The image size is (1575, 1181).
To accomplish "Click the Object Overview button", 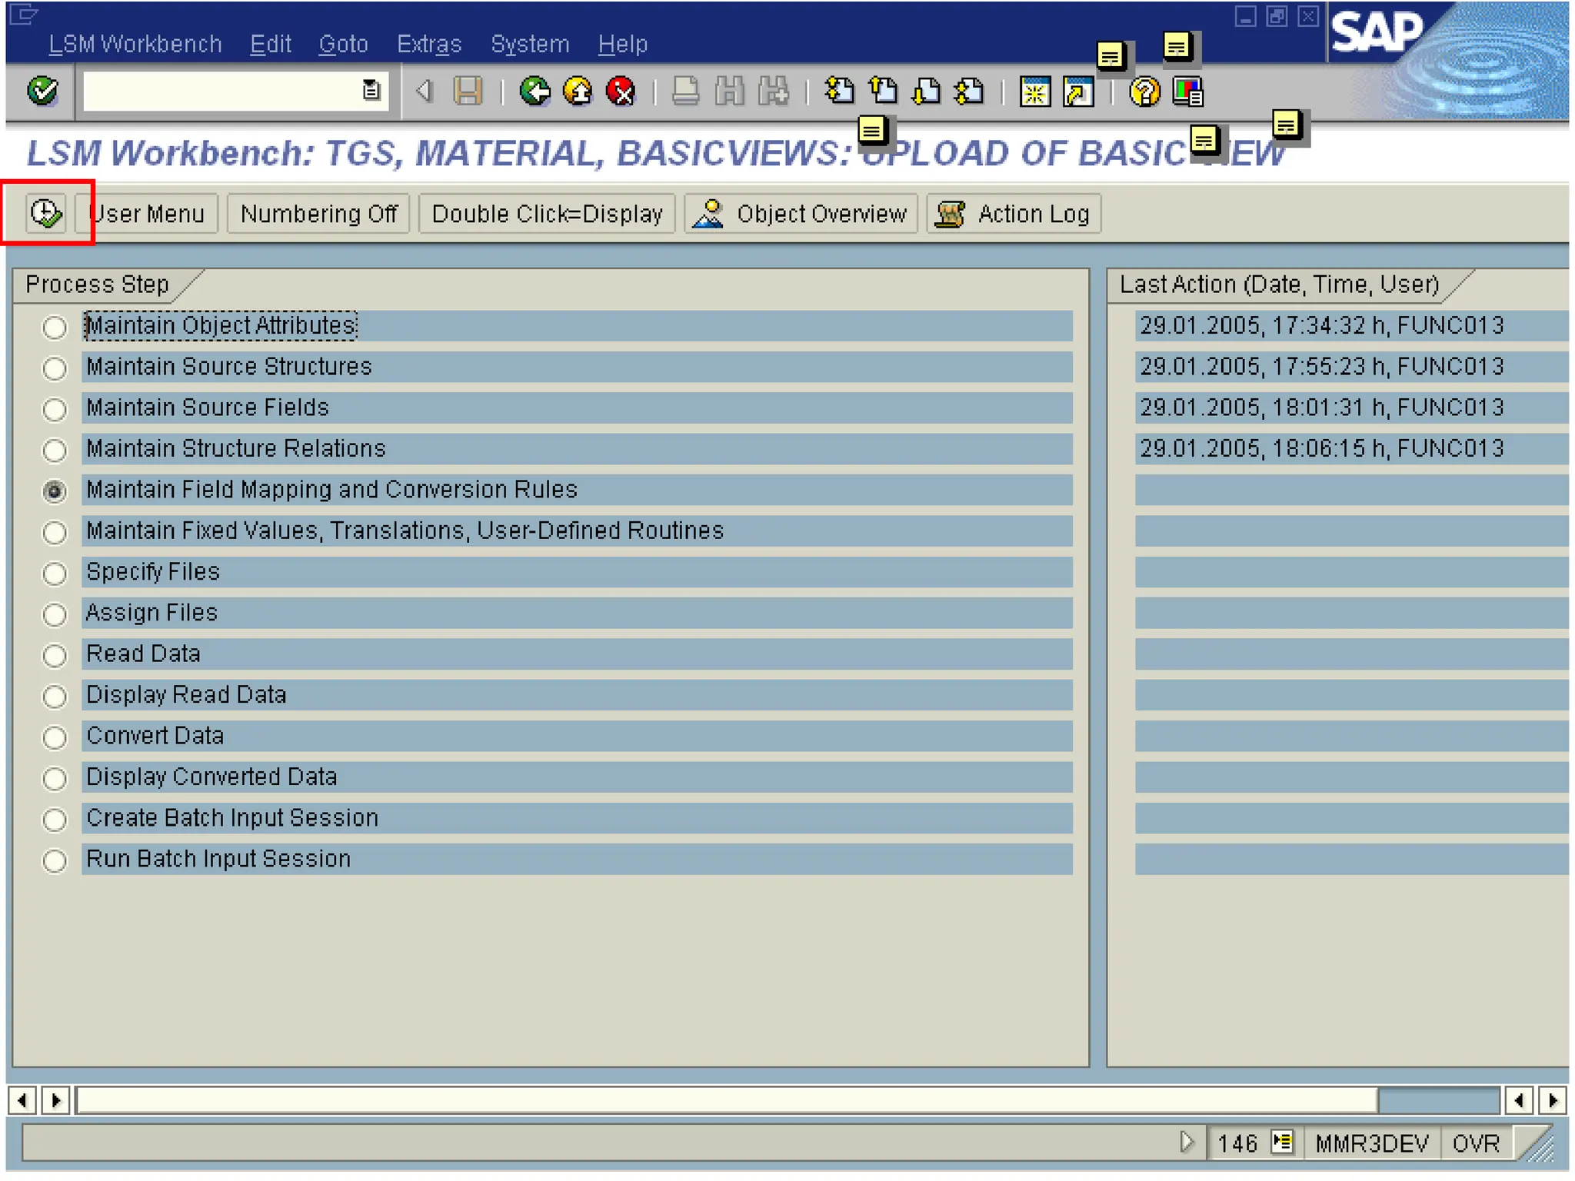I will 801,214.
